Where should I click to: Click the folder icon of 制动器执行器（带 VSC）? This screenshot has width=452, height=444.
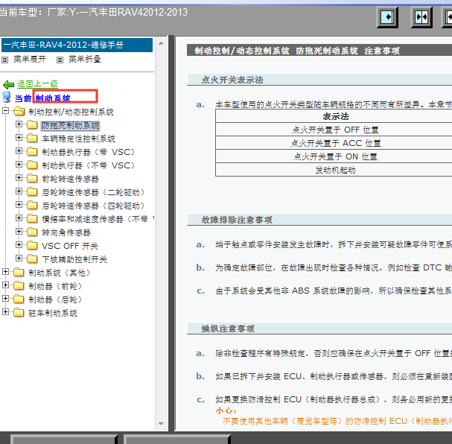[x=32, y=152]
